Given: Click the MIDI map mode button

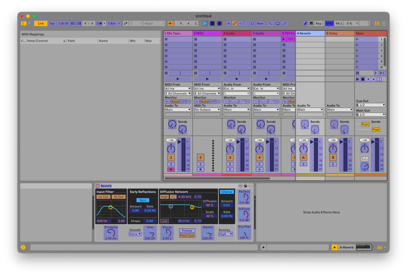Looking at the screenshot, I should tap(329, 23).
